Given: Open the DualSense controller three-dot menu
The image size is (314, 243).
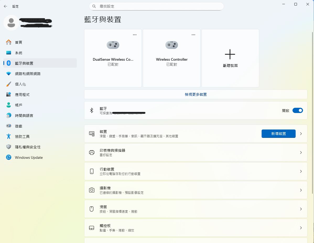Looking at the screenshot, I should (135, 35).
